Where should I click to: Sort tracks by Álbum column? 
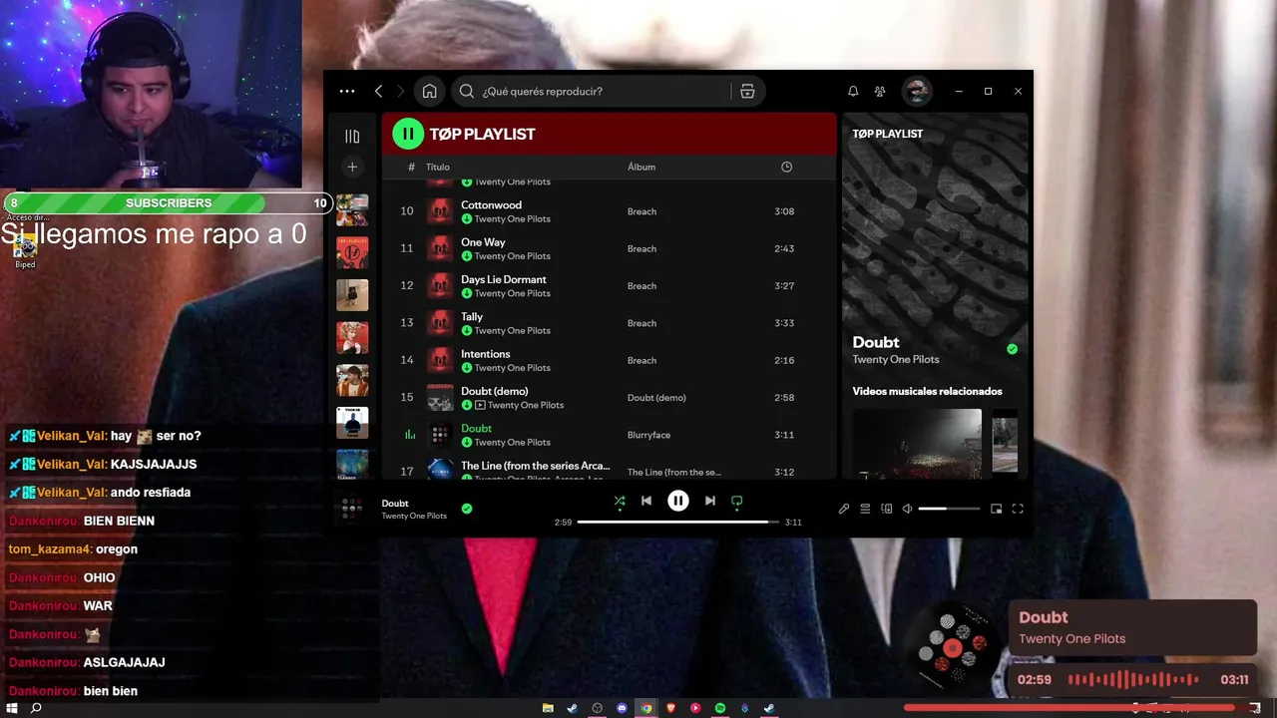coord(641,167)
